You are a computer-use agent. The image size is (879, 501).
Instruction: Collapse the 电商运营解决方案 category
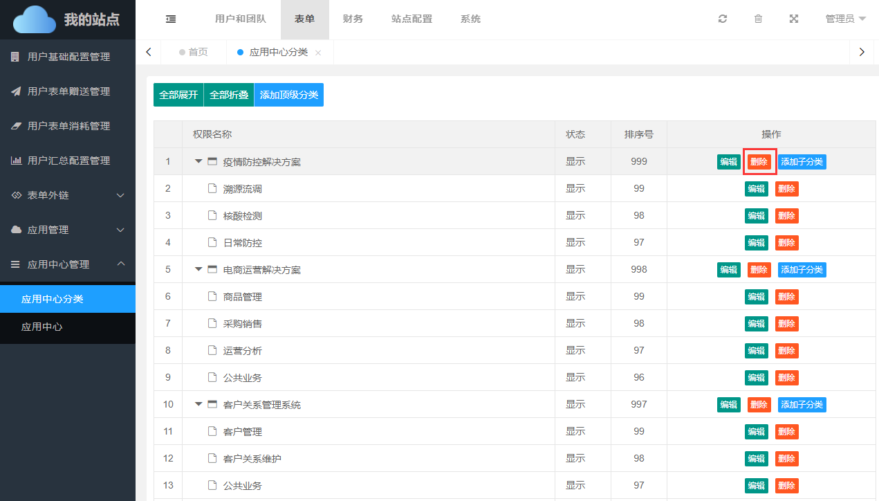(198, 269)
